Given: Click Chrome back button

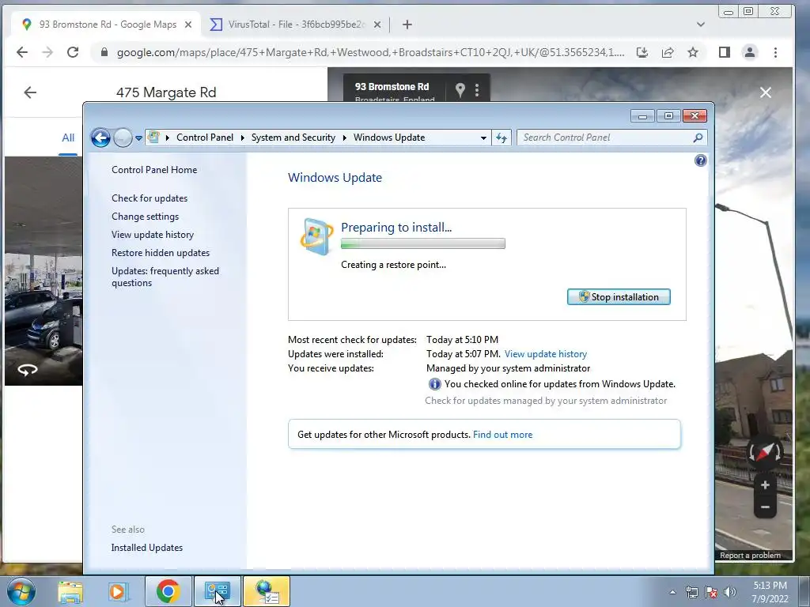Looking at the screenshot, I should (x=22, y=52).
